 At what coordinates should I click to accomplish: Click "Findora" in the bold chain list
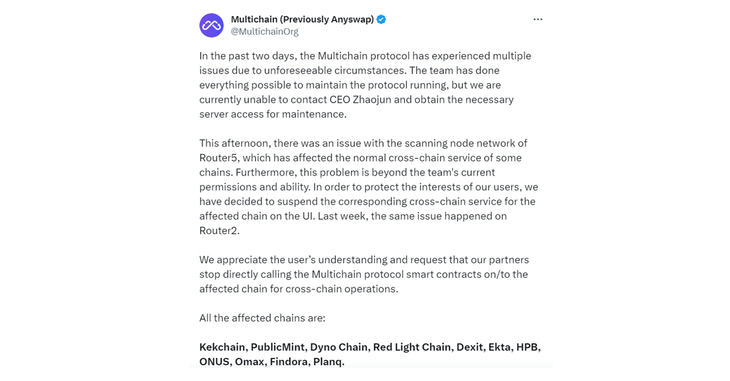tap(288, 362)
